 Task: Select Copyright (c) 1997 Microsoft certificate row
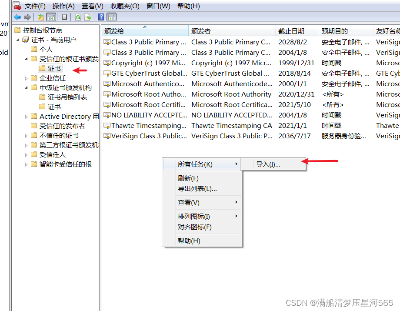pyautogui.click(x=251, y=63)
